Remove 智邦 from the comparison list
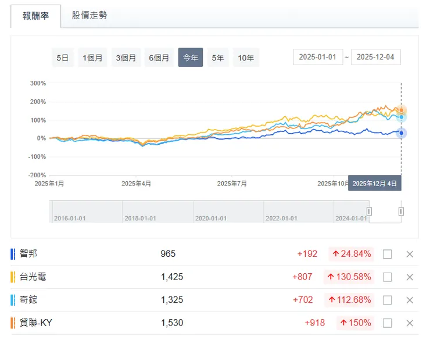The image size is (430, 340). pos(410,254)
